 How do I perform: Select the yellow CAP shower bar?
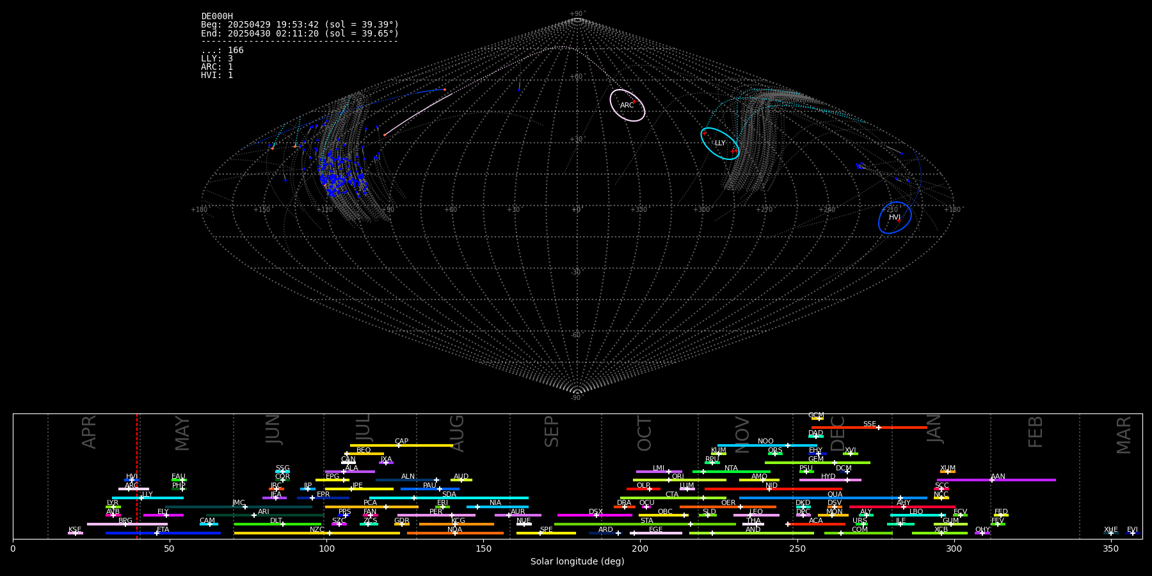(401, 445)
